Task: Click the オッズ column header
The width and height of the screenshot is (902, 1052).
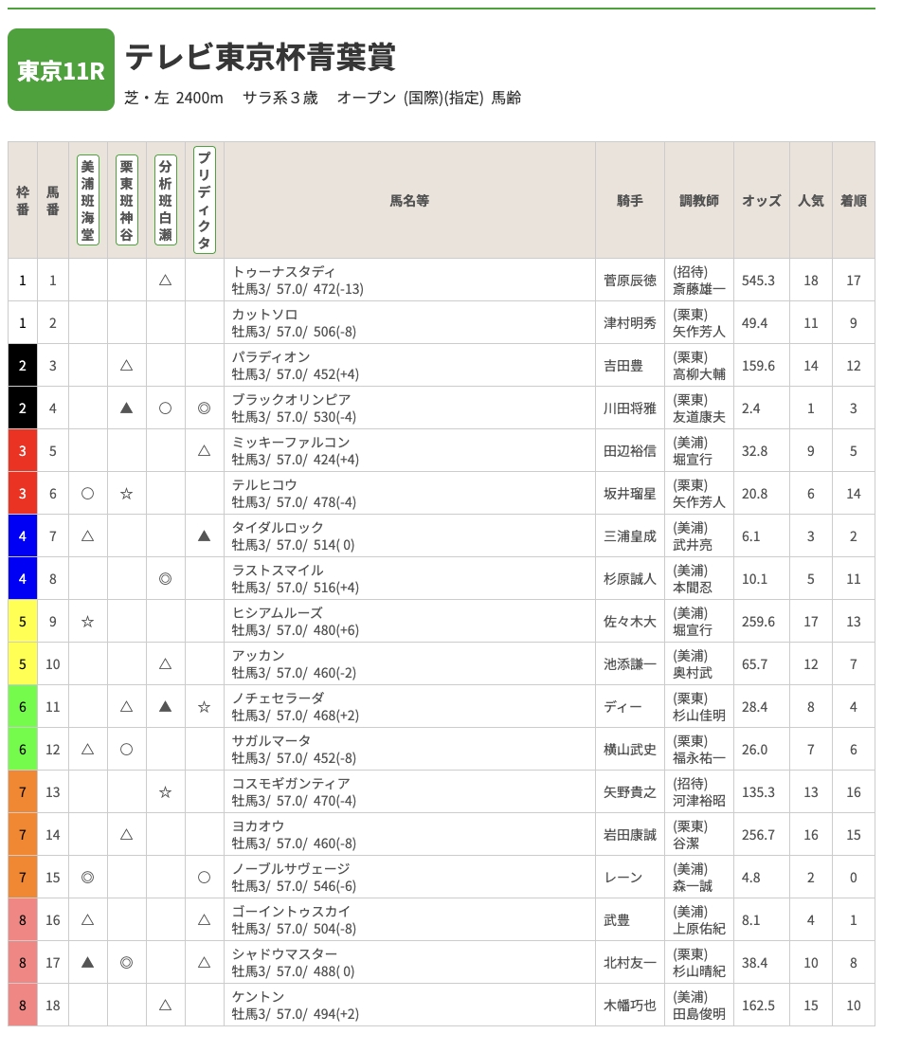Action: coord(761,201)
